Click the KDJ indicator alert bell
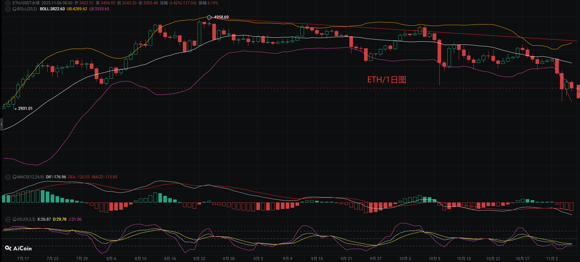This screenshot has width=580, height=262. 15,219
